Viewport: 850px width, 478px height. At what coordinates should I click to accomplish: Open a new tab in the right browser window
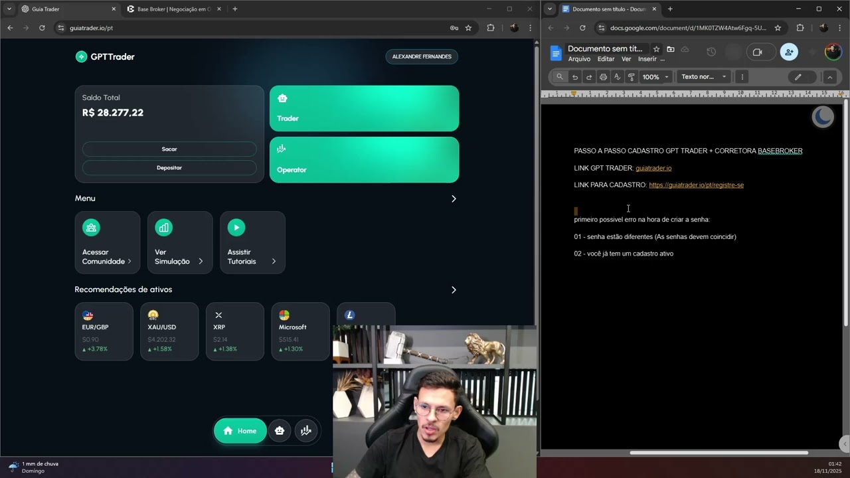pyautogui.click(x=670, y=9)
